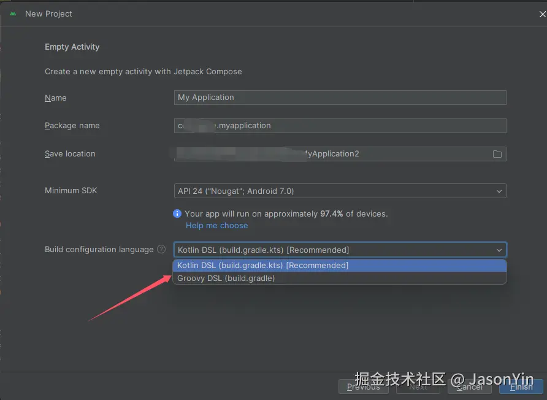Focus the Package name input field
Viewport: 547px width, 400px height.
(340, 126)
